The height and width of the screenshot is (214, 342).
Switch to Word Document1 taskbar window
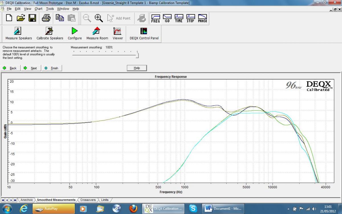pyautogui.click(x=223, y=209)
